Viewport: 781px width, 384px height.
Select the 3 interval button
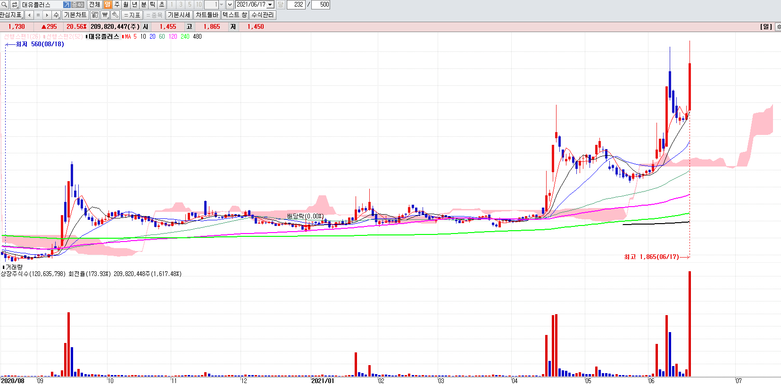tap(181, 5)
